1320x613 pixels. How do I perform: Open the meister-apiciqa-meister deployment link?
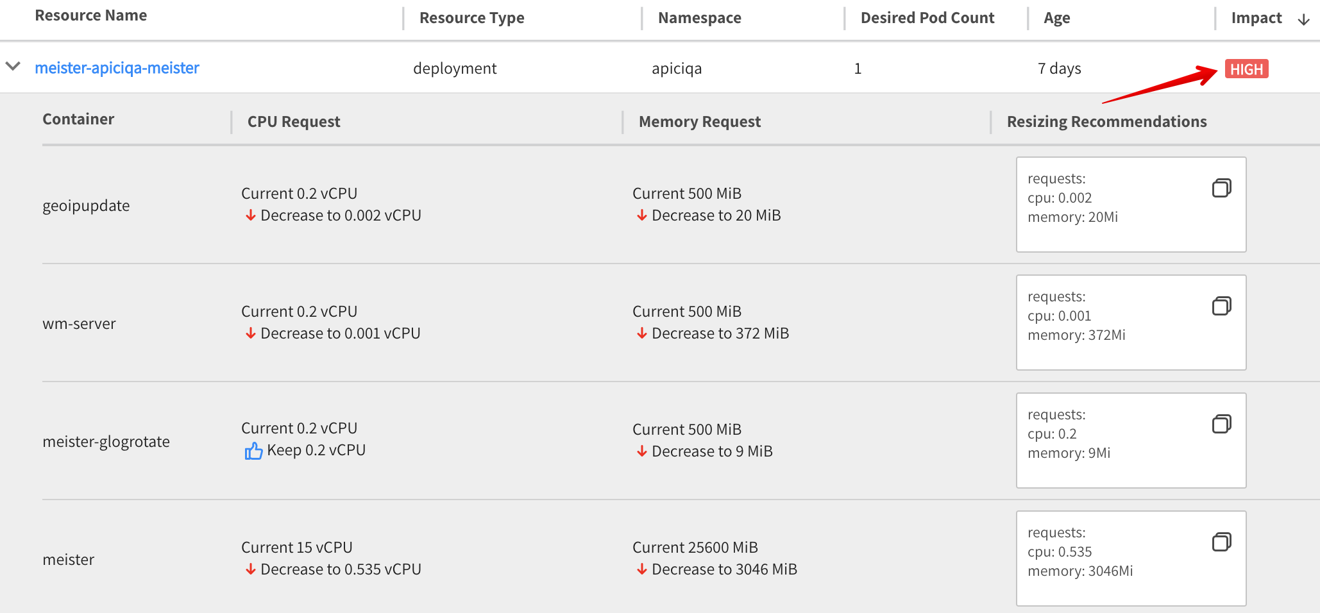[x=117, y=68]
